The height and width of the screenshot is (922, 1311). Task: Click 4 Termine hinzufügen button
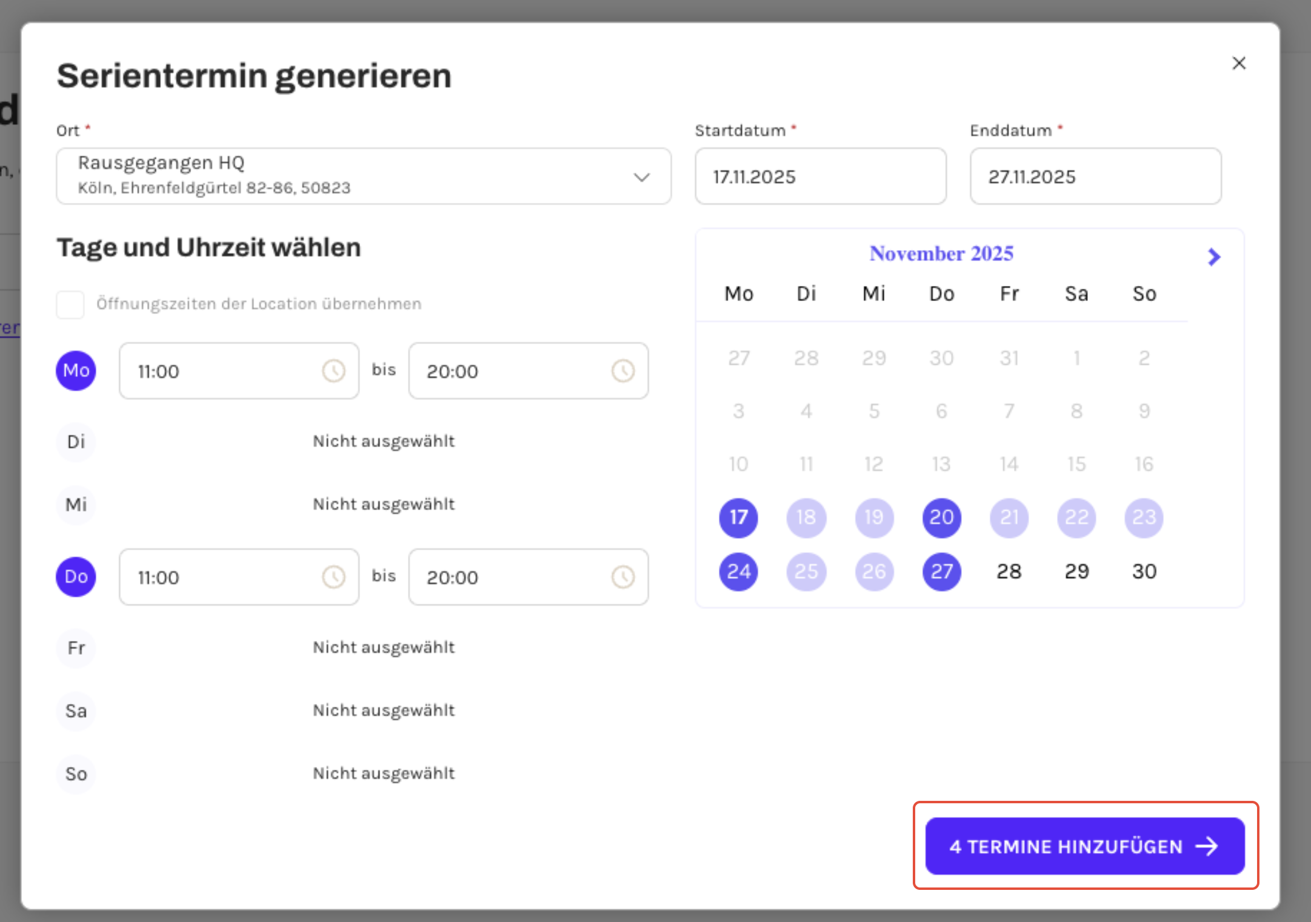(x=1084, y=846)
